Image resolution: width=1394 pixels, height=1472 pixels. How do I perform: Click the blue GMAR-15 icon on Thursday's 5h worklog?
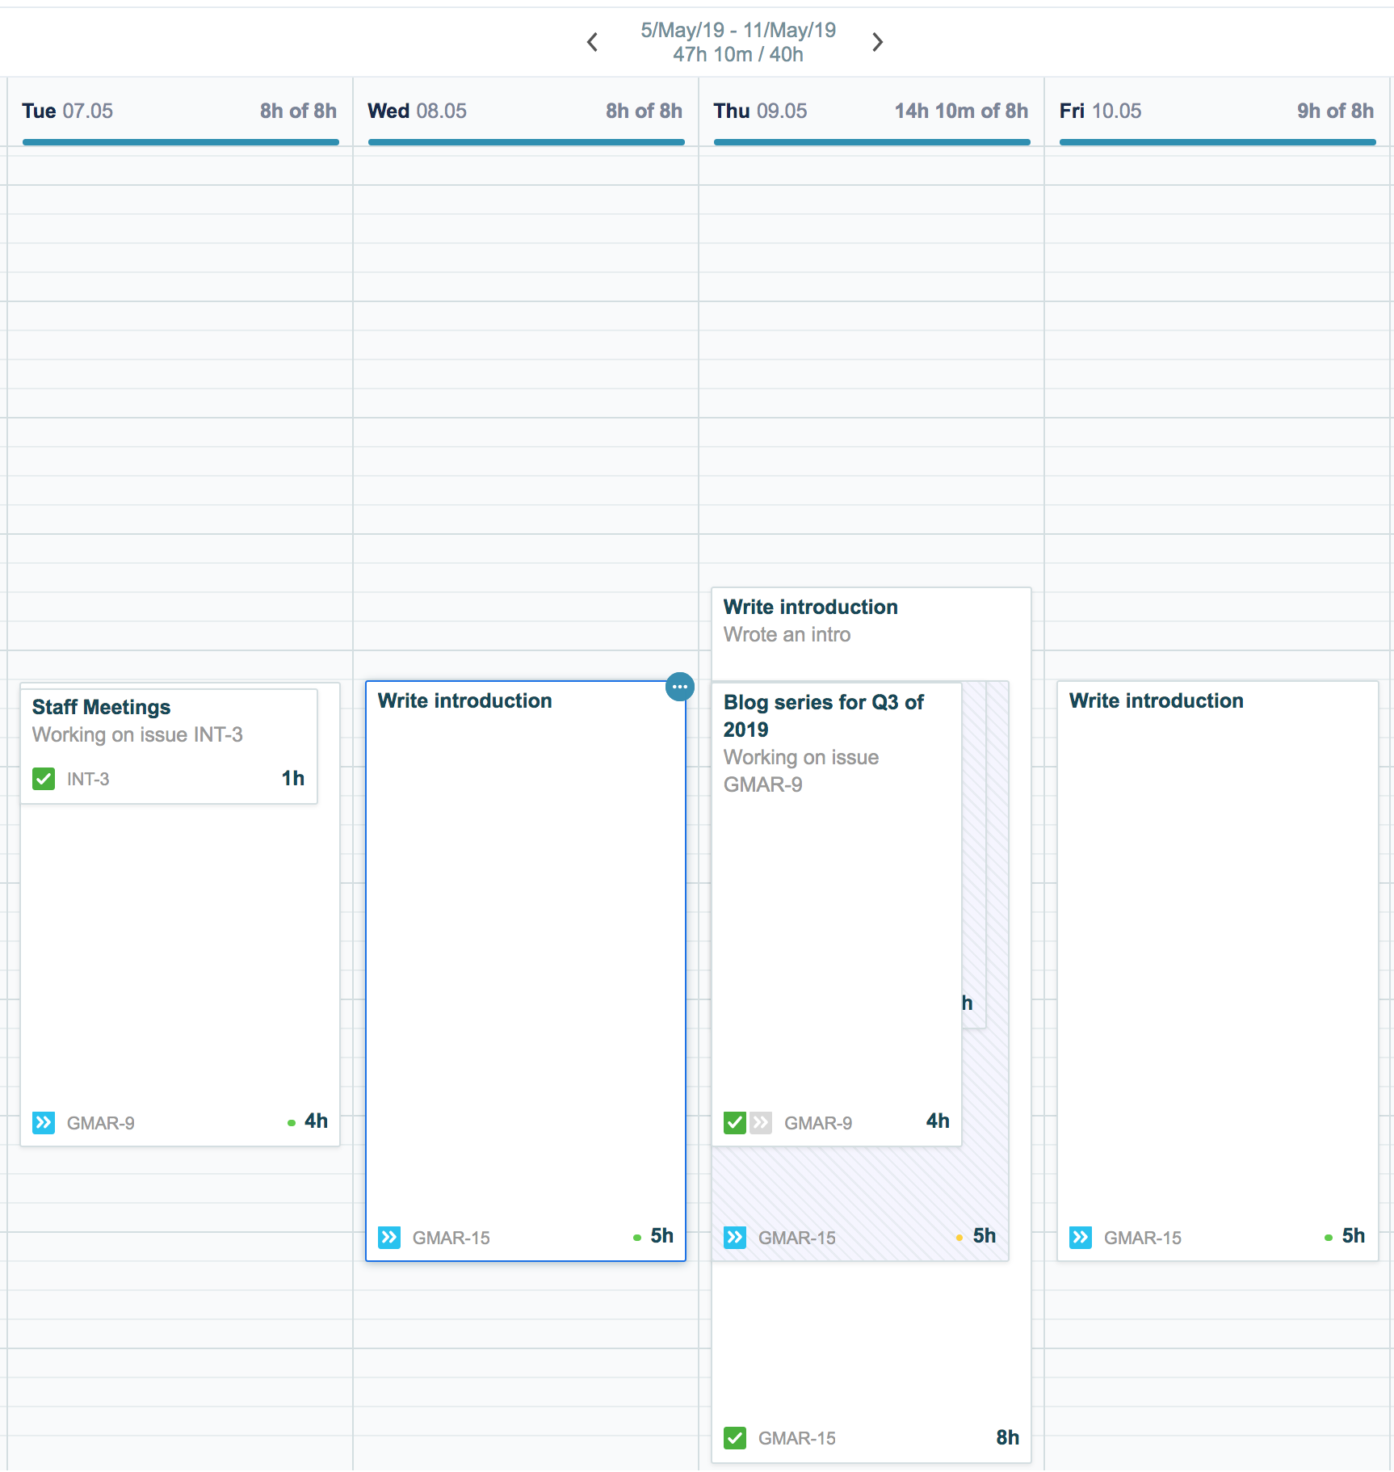tap(735, 1237)
